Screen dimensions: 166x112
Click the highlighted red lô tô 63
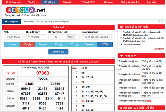[x=83, y=101]
